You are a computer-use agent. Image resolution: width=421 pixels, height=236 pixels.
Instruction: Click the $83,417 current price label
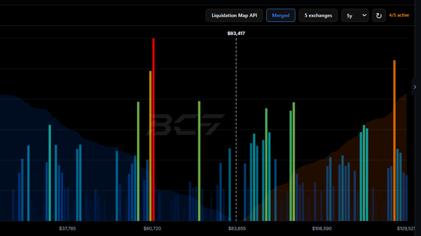coord(236,33)
